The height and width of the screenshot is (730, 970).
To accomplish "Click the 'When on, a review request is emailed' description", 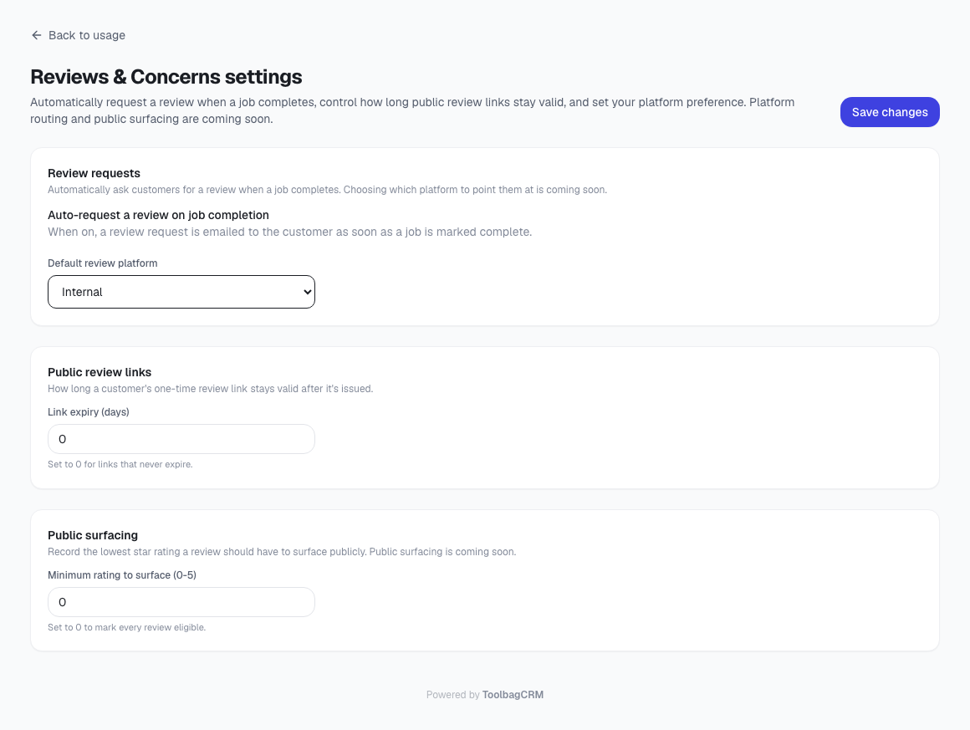I will point(289,232).
